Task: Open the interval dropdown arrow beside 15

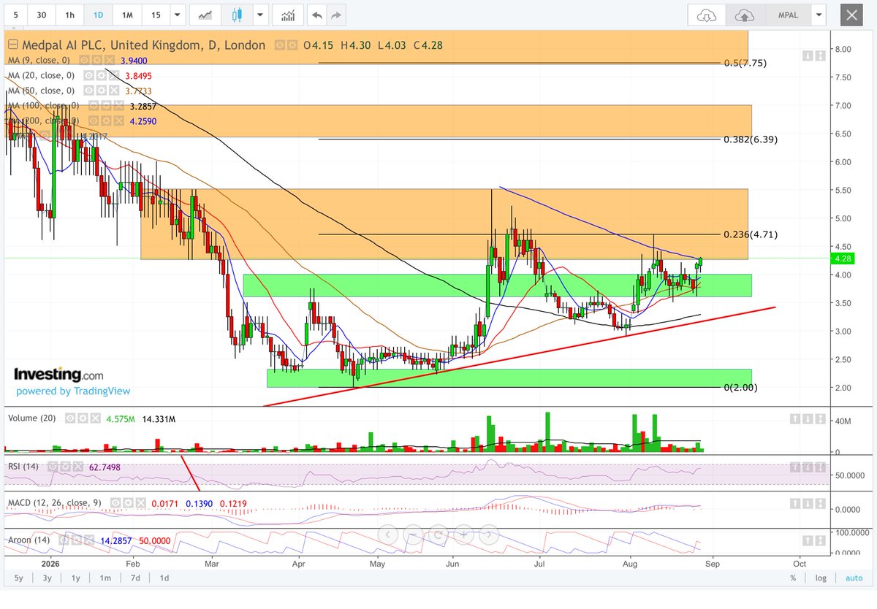Action: (177, 15)
